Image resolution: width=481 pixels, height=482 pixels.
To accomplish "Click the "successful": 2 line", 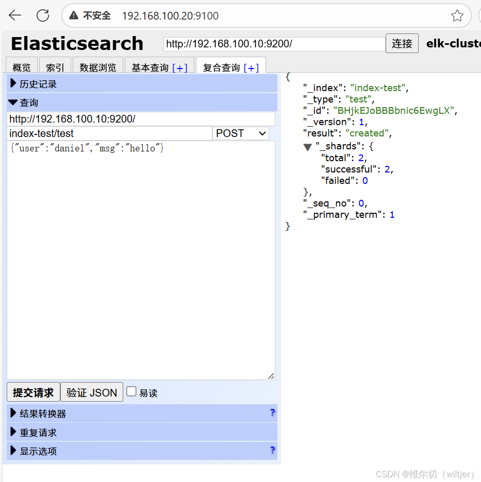I will click(357, 169).
